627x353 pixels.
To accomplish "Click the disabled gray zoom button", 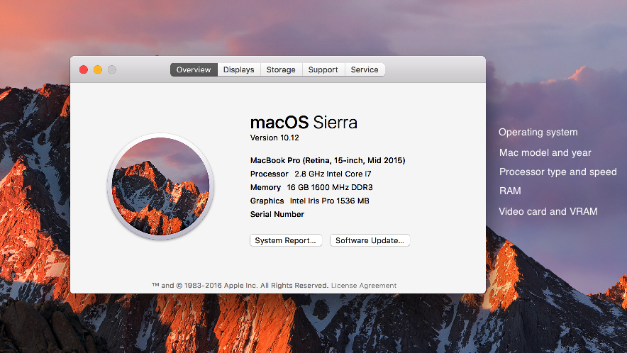I will (112, 69).
